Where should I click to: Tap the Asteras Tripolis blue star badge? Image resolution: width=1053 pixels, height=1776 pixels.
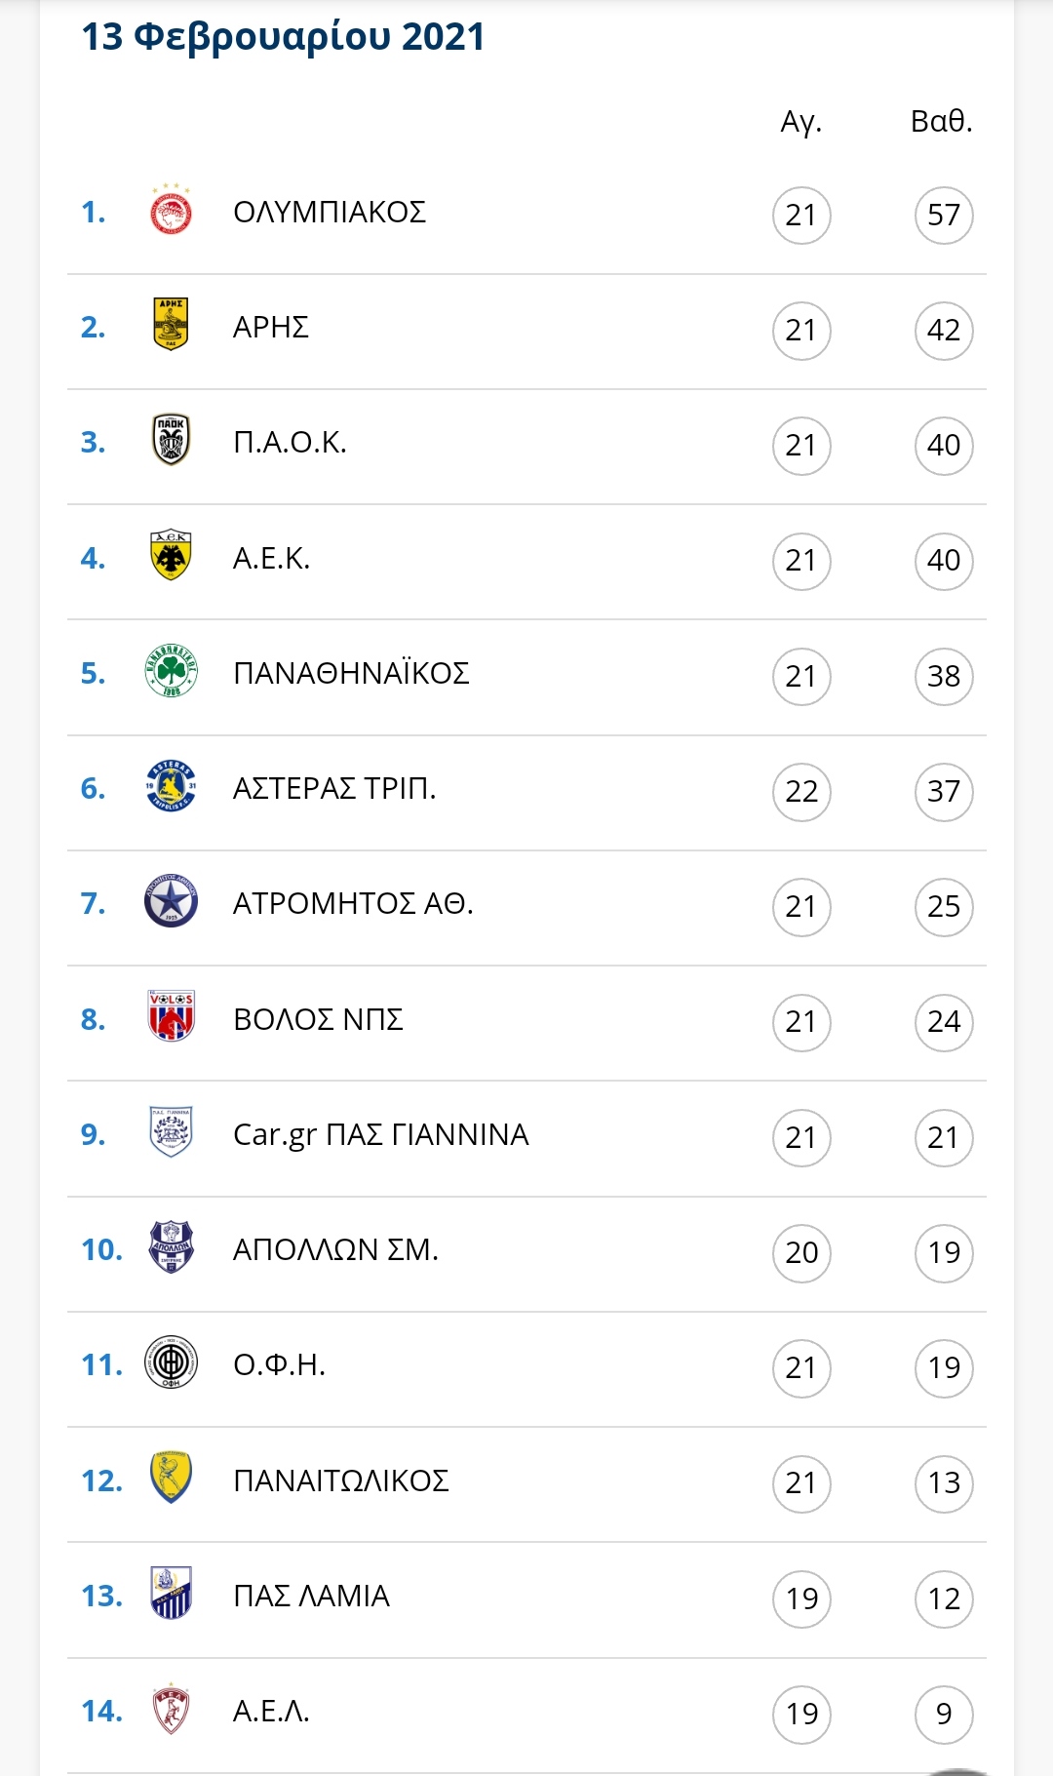(x=171, y=785)
